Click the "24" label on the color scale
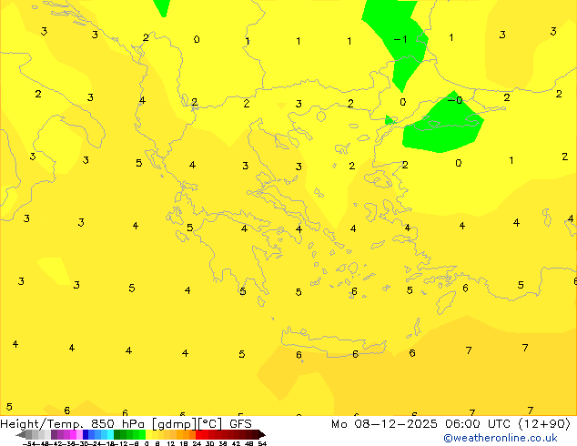The width and height of the screenshot is (577, 446). (197, 444)
